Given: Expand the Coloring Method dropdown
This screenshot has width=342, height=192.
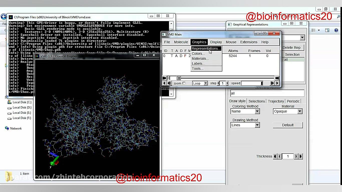Looking at the screenshot, I should pos(245,111).
